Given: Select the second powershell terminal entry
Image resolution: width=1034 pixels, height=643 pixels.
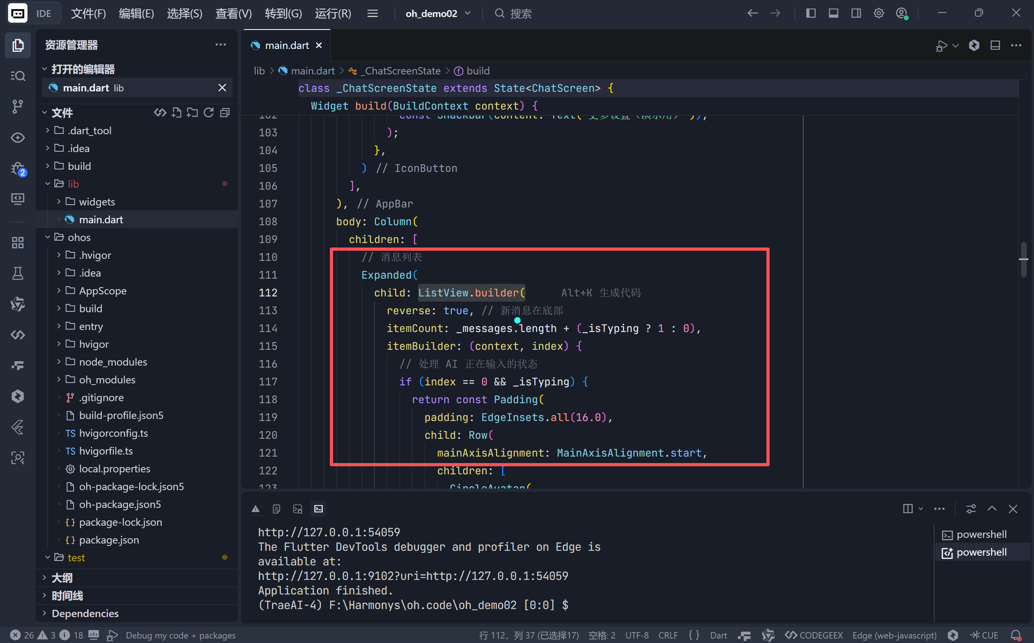Looking at the screenshot, I should click(x=981, y=552).
